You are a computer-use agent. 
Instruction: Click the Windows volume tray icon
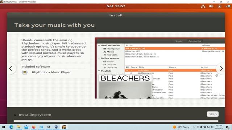pyautogui.click(x=212, y=127)
